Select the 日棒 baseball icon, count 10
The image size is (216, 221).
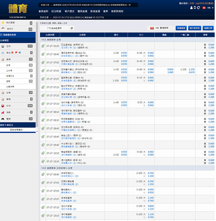click(x=3, y=93)
